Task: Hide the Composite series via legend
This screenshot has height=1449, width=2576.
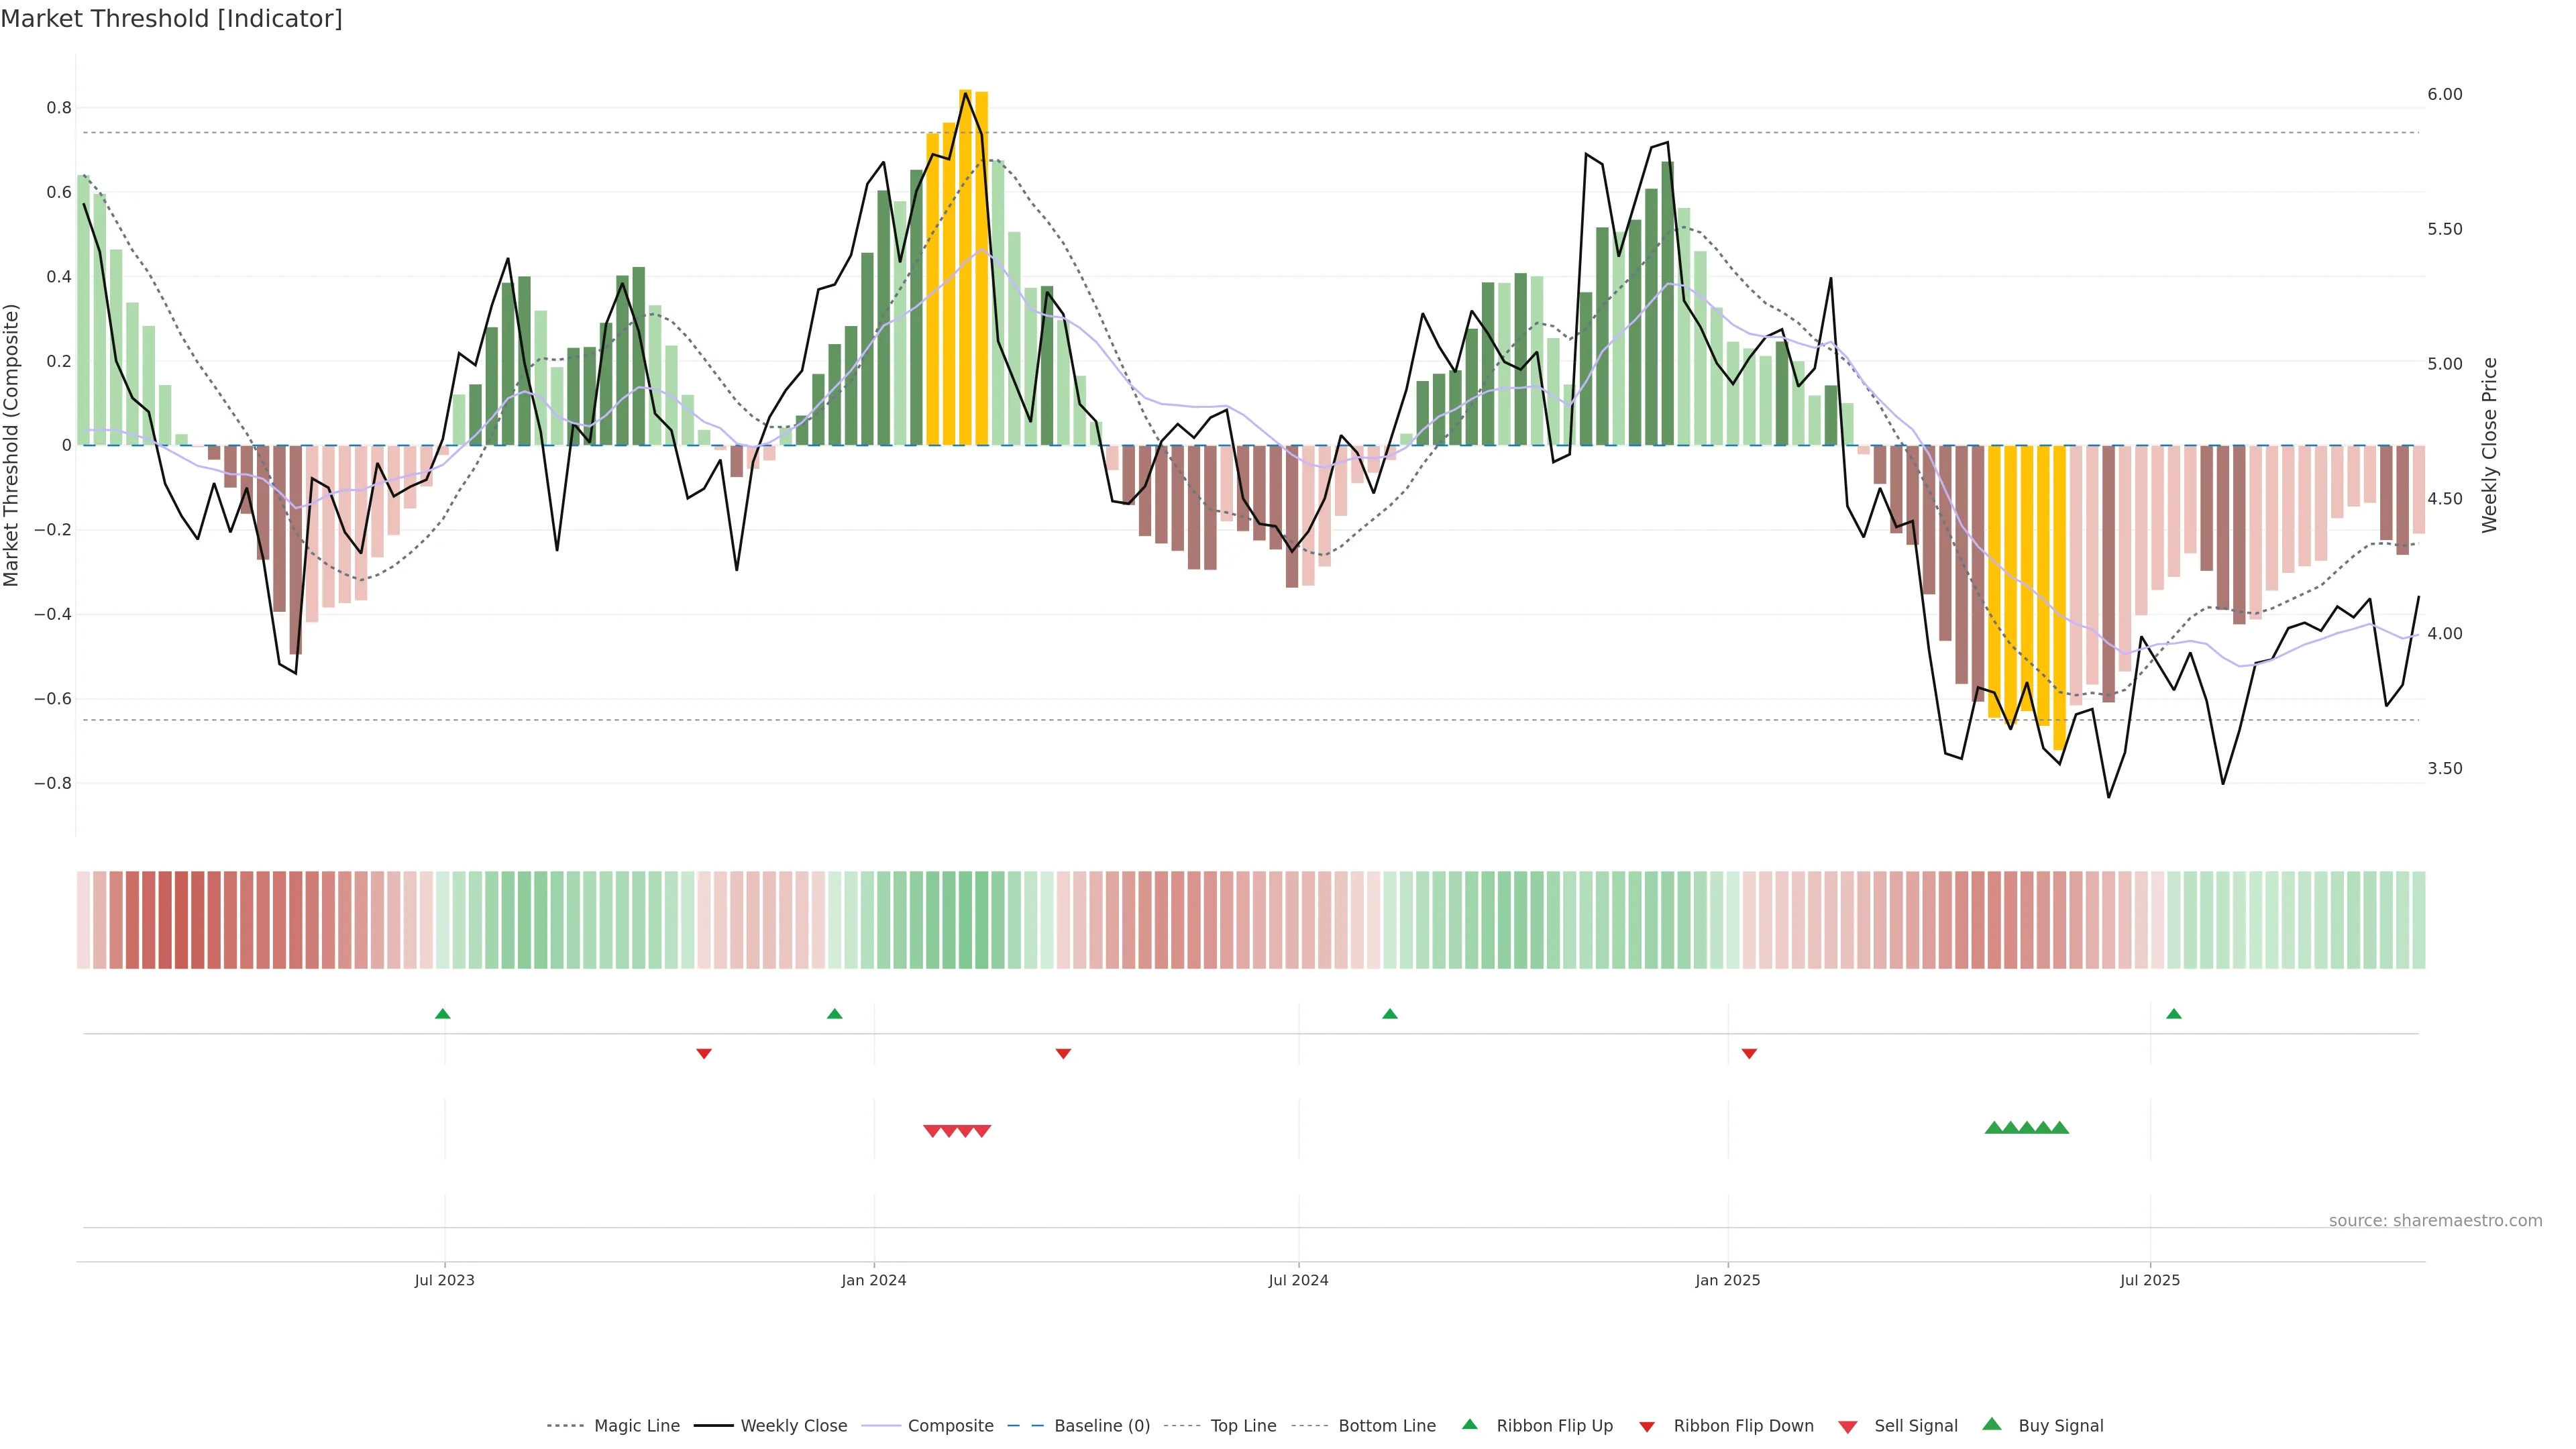Action: coord(950,1426)
